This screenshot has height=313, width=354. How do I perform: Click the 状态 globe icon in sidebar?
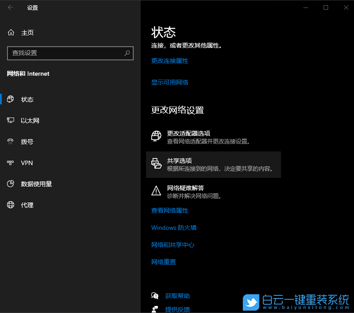click(x=10, y=99)
